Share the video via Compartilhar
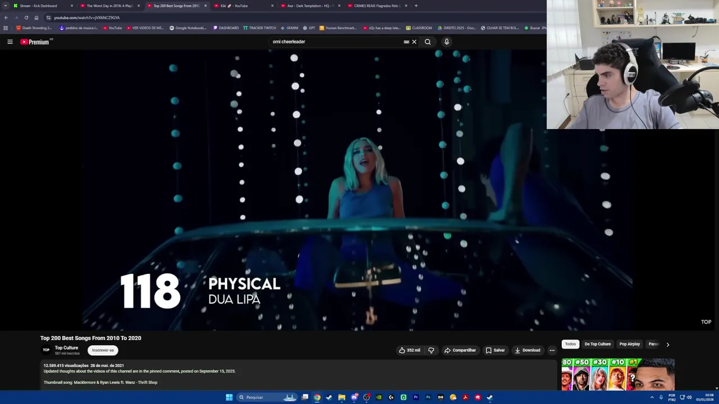 pyautogui.click(x=459, y=350)
